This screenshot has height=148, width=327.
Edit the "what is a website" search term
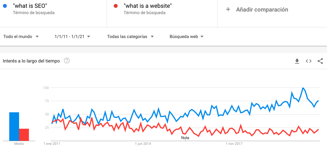[x=148, y=6]
